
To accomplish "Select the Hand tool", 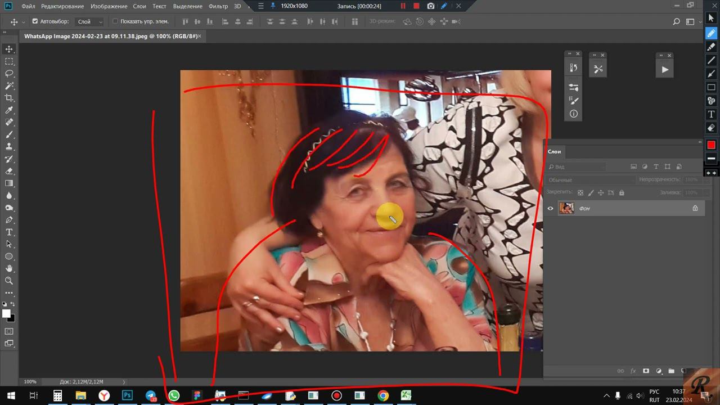I will pos(9,269).
